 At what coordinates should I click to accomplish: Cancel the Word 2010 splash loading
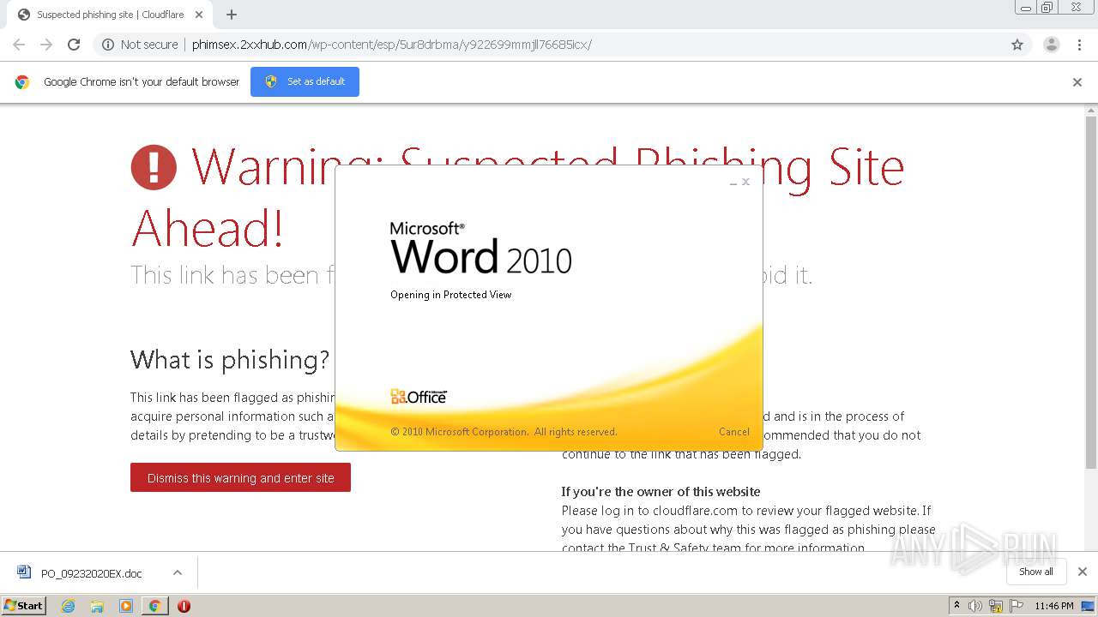tap(734, 432)
